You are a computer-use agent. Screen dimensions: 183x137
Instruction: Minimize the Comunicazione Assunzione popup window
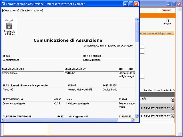126,4
